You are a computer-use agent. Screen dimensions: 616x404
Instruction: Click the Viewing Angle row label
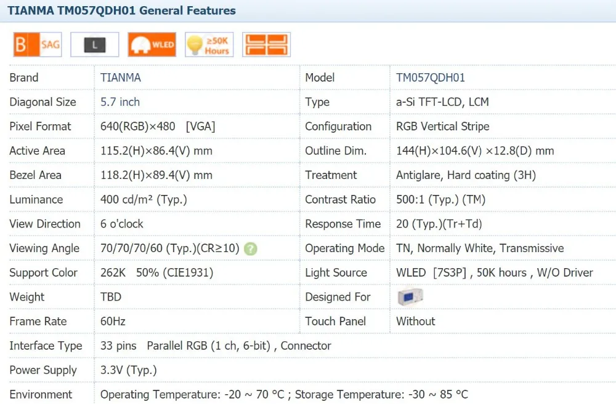coord(44,248)
